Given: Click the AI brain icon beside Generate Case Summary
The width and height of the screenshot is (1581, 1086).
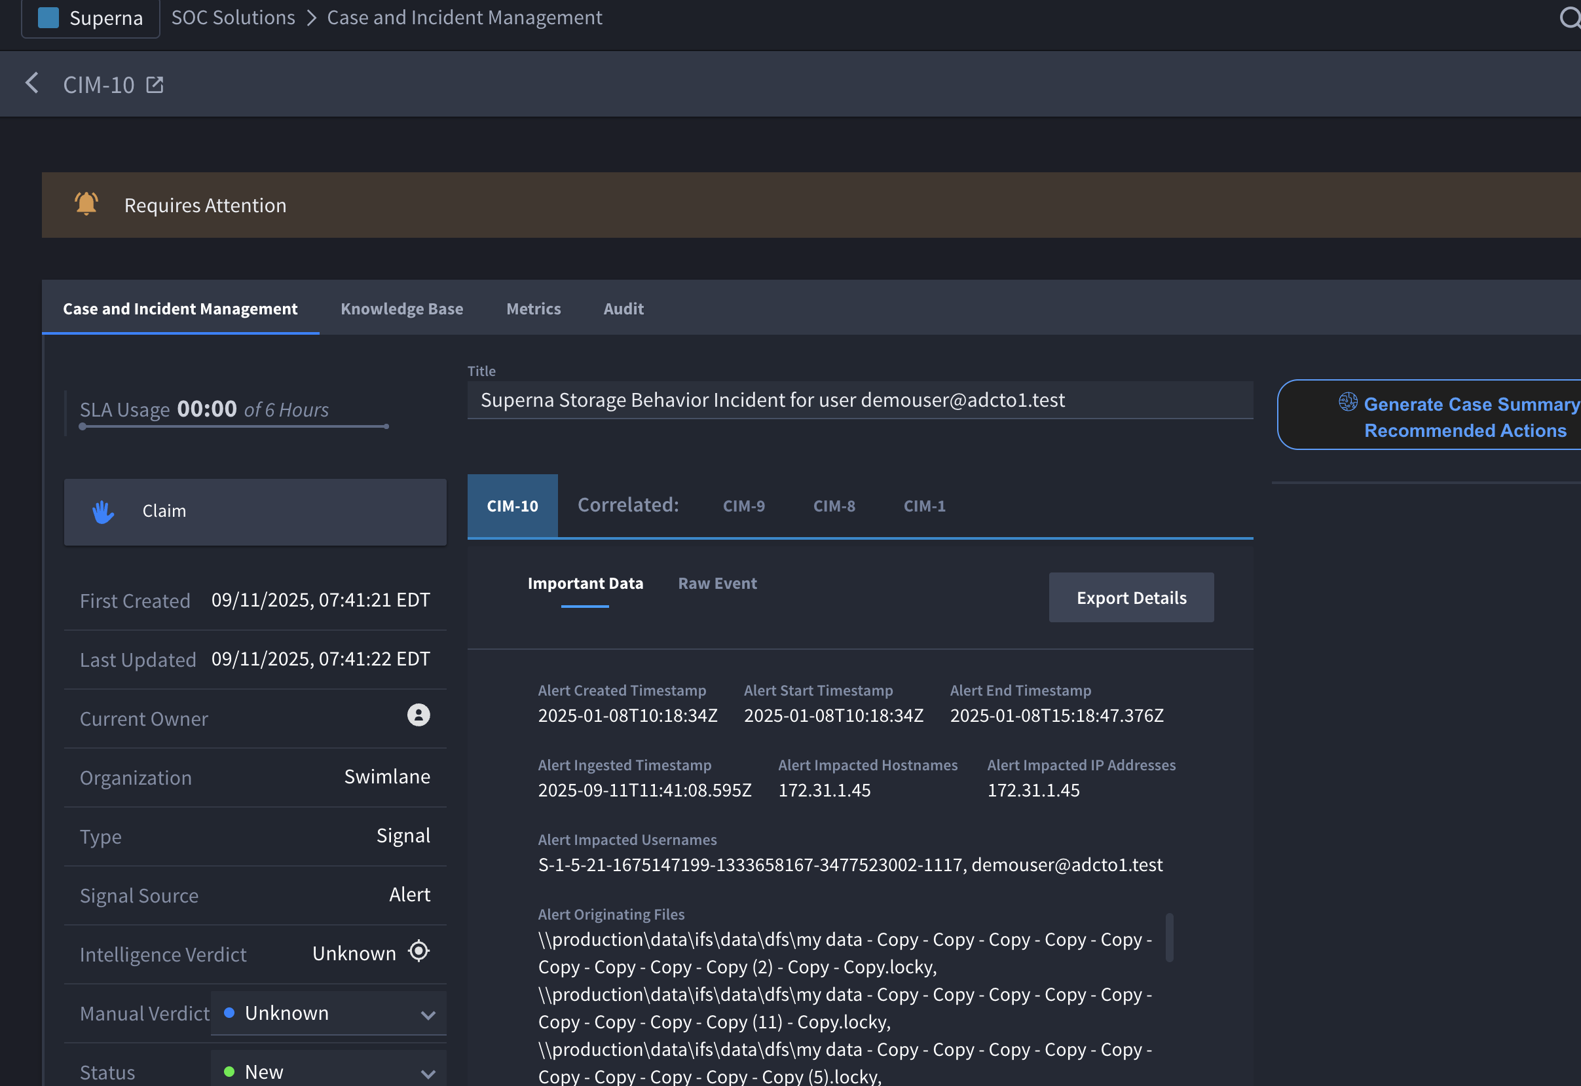Looking at the screenshot, I should [1348, 402].
